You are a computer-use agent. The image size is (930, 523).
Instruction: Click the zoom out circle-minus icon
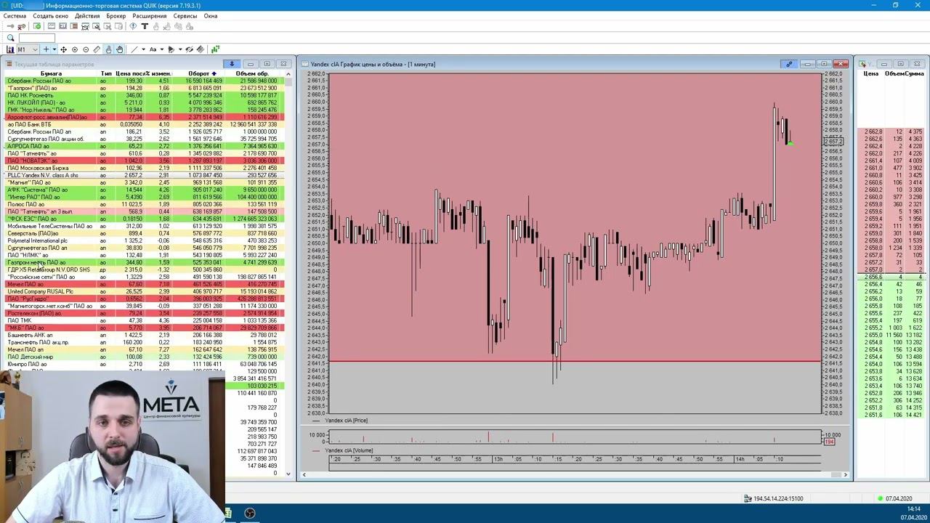click(x=86, y=49)
